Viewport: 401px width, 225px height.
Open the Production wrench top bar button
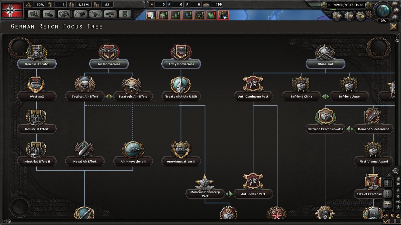pyautogui.click(x=95, y=14)
